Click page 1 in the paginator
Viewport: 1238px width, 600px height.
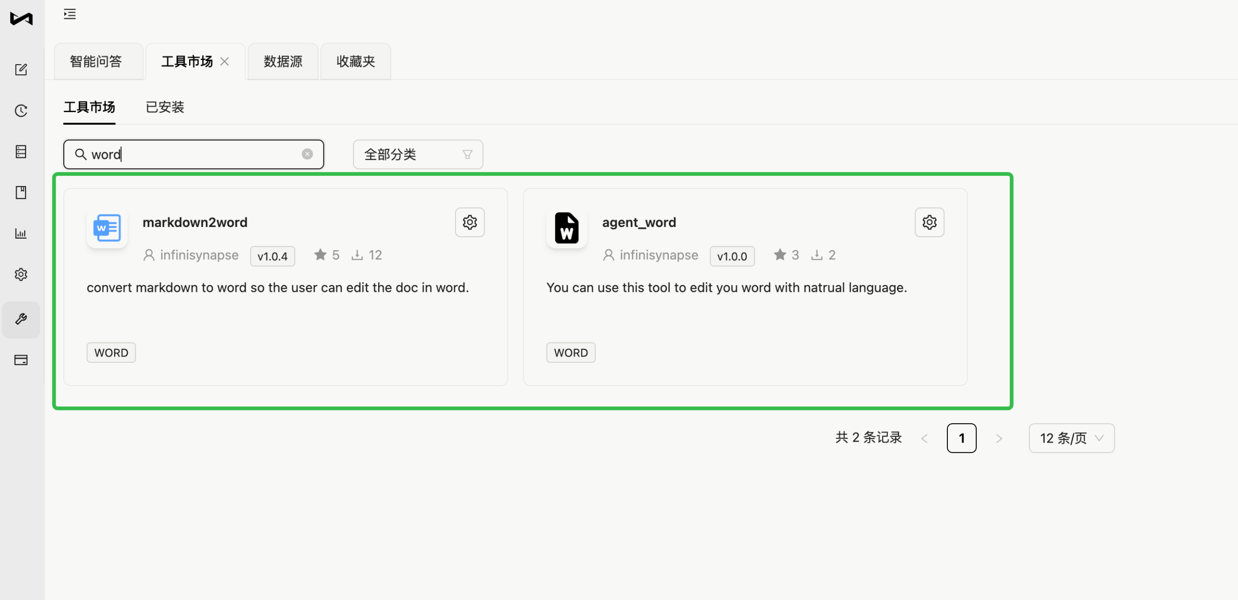tap(961, 438)
